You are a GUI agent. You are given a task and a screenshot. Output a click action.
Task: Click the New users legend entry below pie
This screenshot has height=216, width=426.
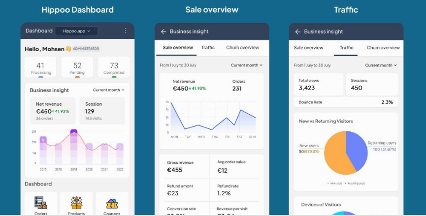[335, 184]
